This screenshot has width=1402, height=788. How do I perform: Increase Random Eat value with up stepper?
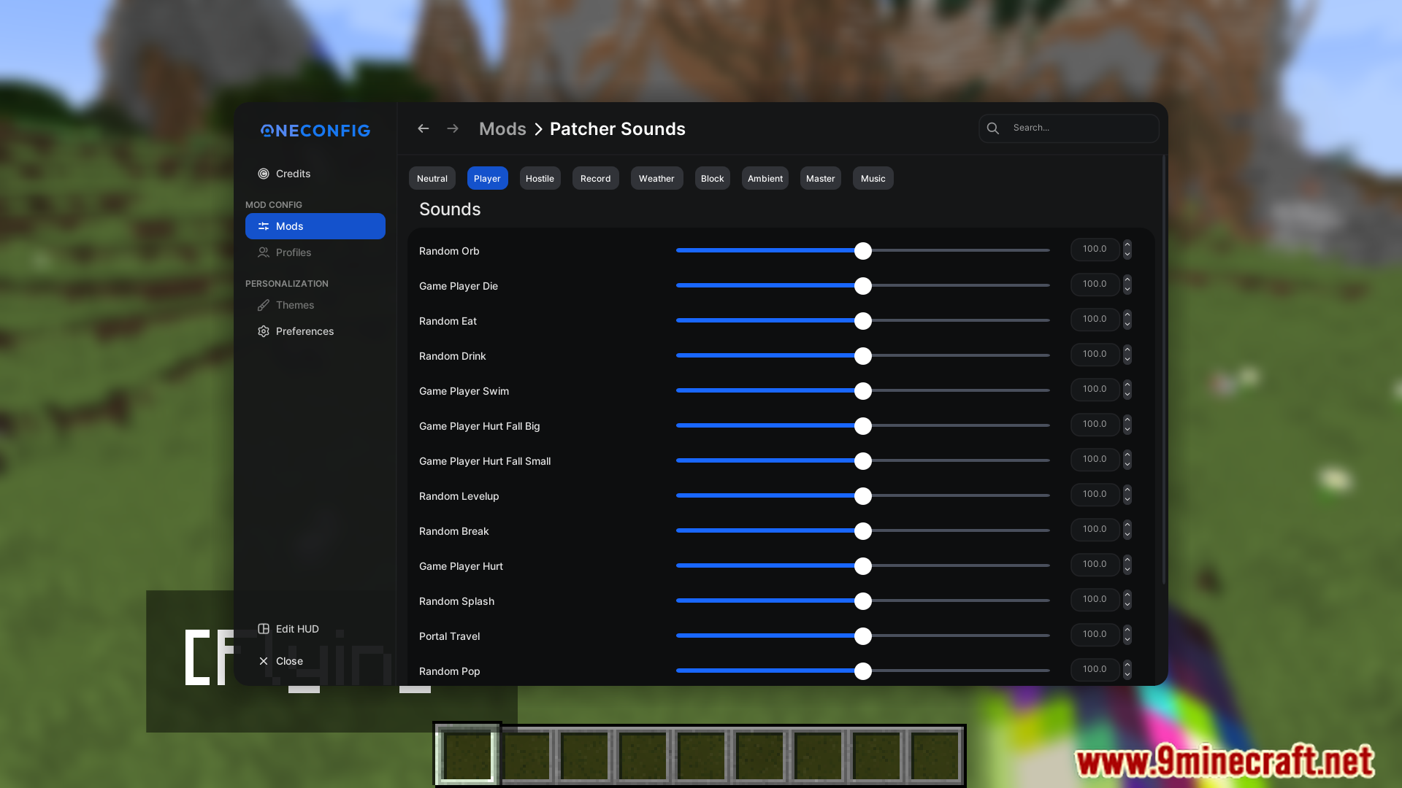point(1127,314)
